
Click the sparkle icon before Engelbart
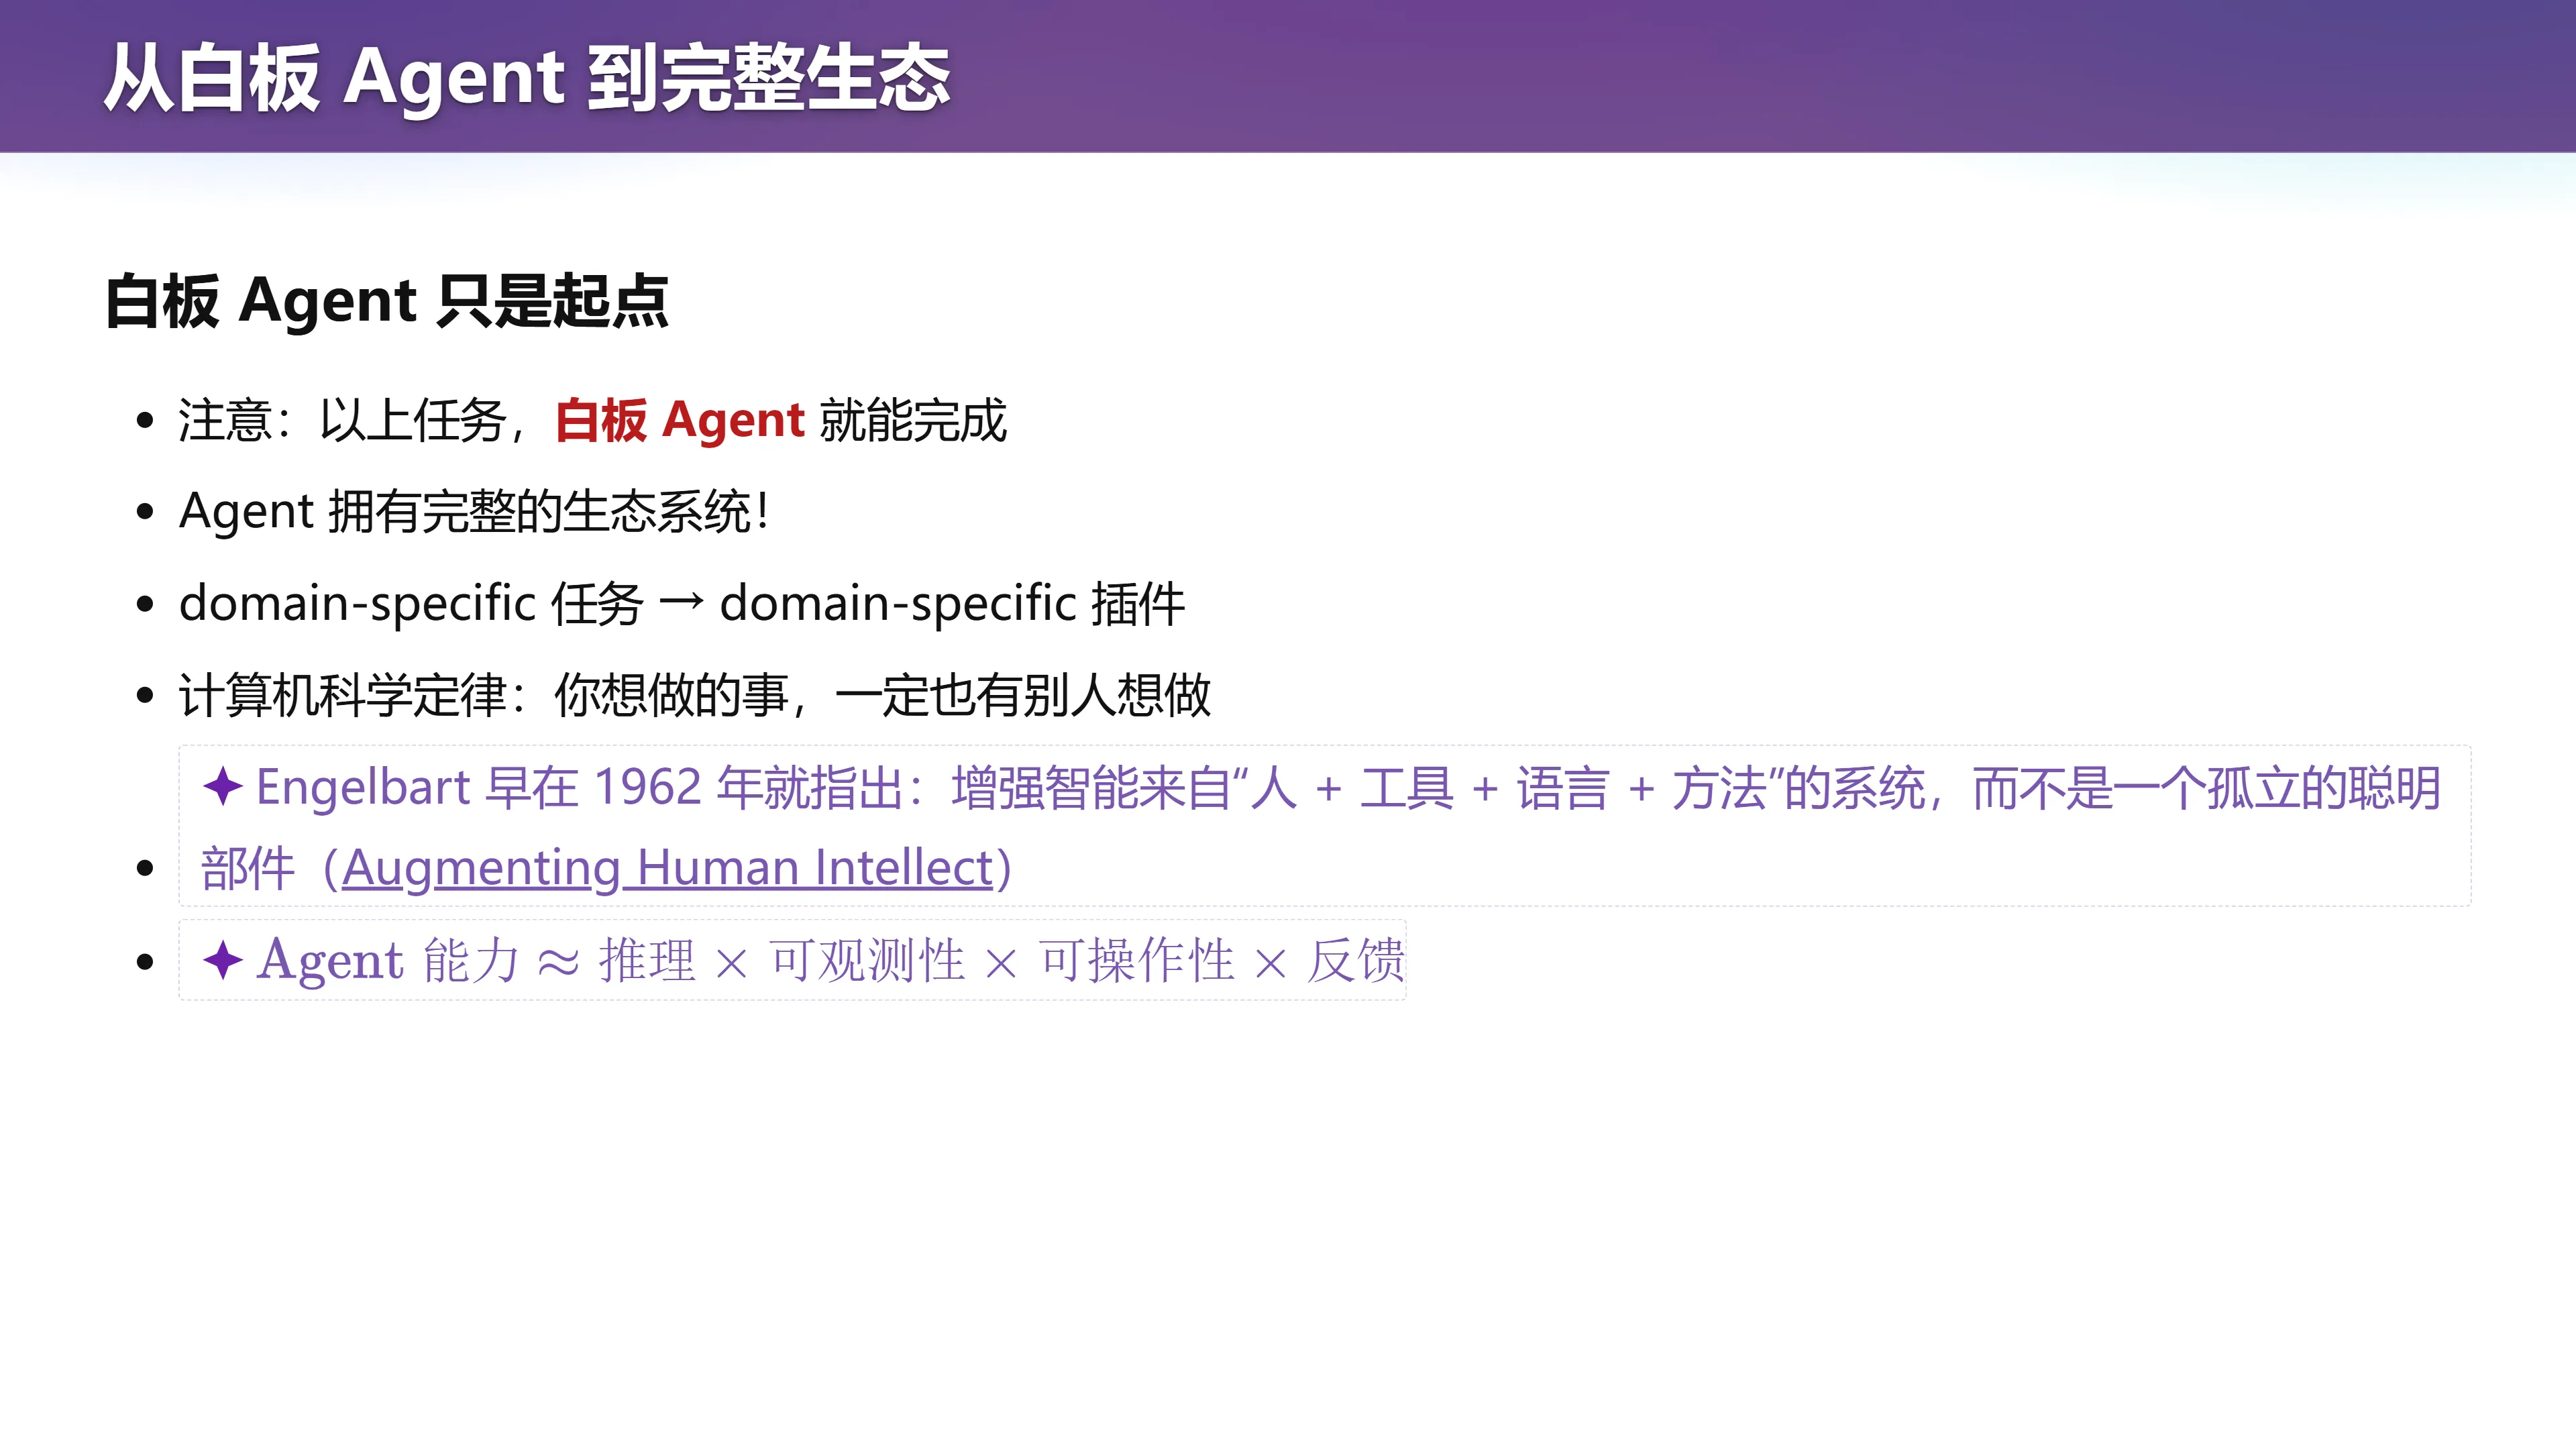pyautogui.click(x=222, y=786)
